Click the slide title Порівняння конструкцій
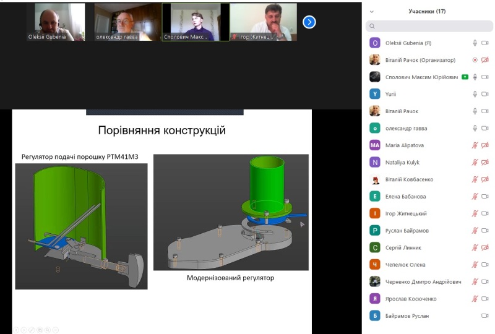 (162, 131)
